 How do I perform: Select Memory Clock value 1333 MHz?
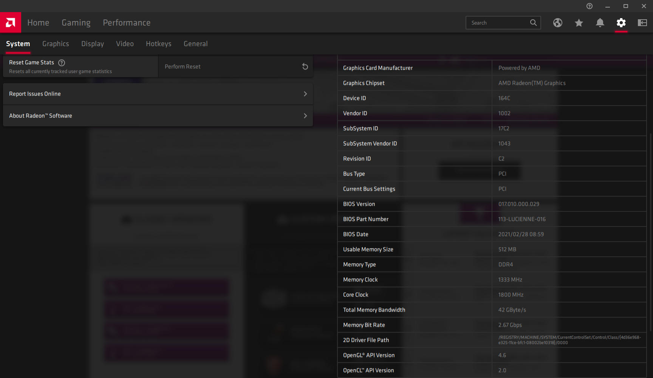(510, 280)
